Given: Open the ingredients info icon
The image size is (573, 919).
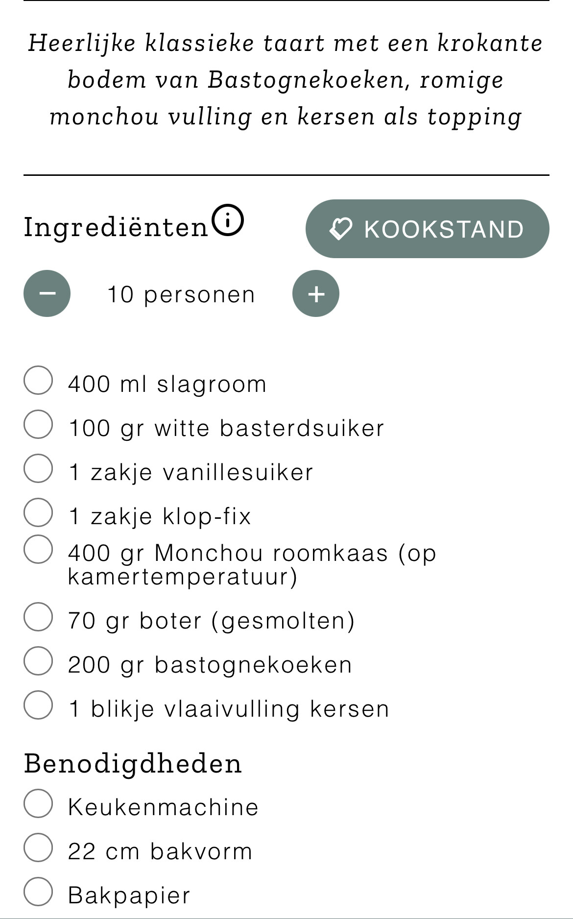Looking at the screenshot, I should click(227, 220).
